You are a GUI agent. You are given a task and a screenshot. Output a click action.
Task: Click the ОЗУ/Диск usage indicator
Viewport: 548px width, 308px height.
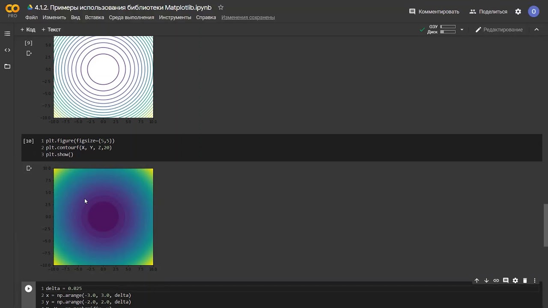point(441,30)
